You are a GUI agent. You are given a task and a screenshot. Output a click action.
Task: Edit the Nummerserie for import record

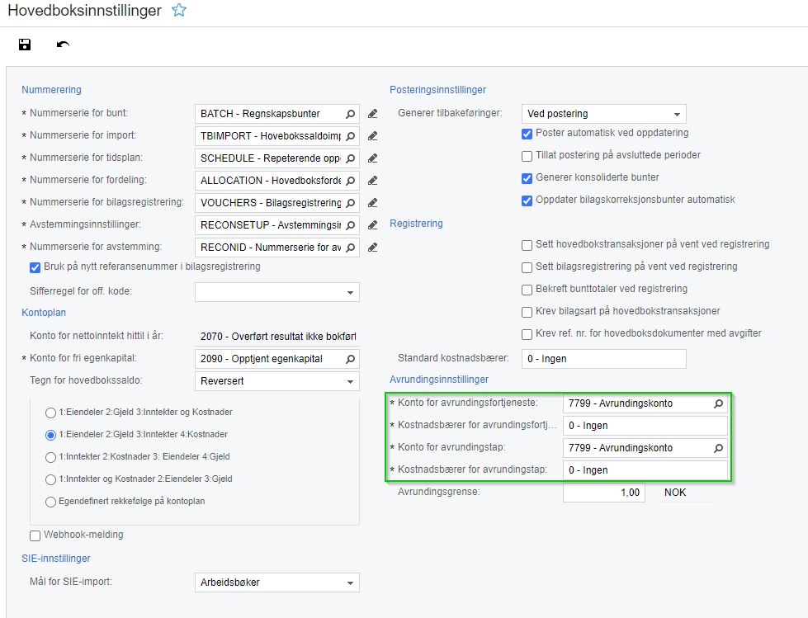pyautogui.click(x=372, y=136)
